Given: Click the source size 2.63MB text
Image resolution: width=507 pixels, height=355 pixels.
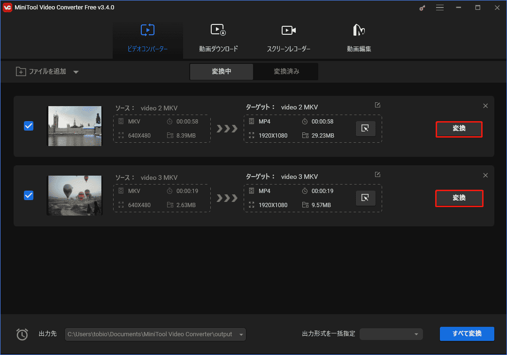Looking at the screenshot, I should pos(186,205).
